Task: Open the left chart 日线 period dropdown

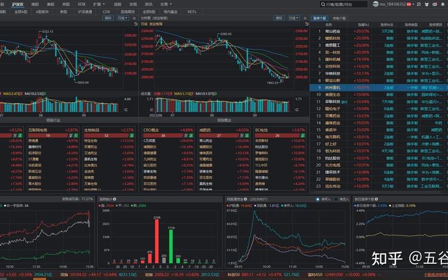Action: click(123, 18)
